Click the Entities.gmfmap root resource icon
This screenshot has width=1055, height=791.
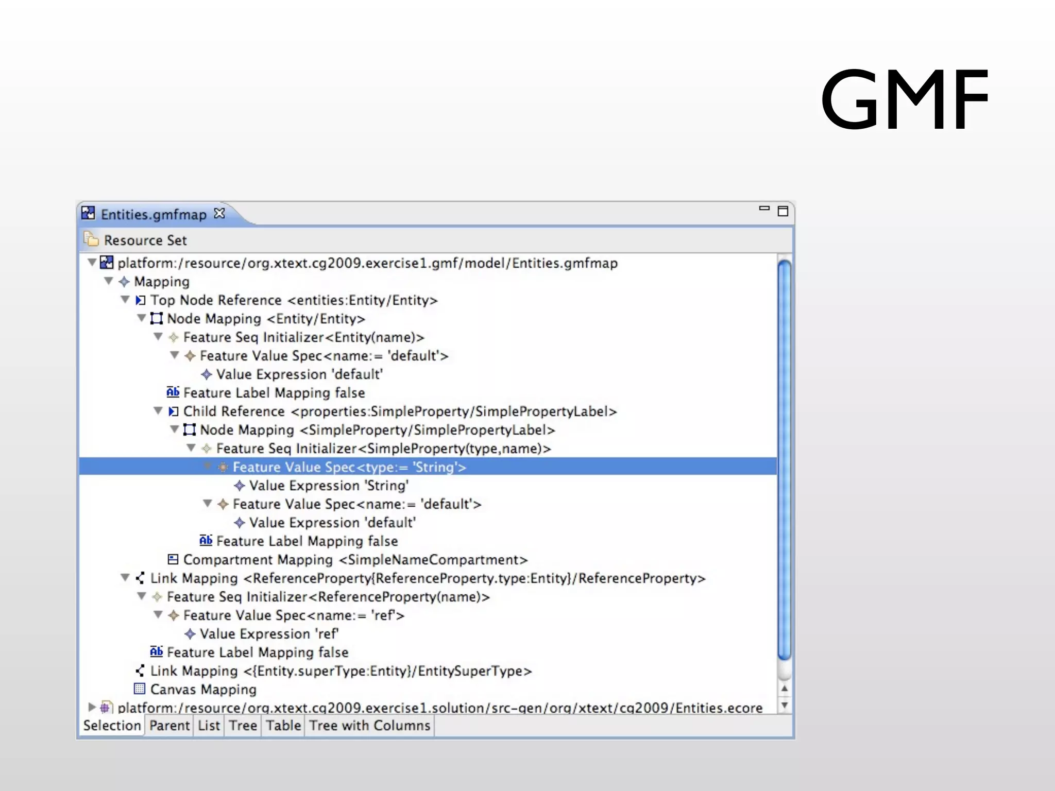pyautogui.click(x=107, y=263)
